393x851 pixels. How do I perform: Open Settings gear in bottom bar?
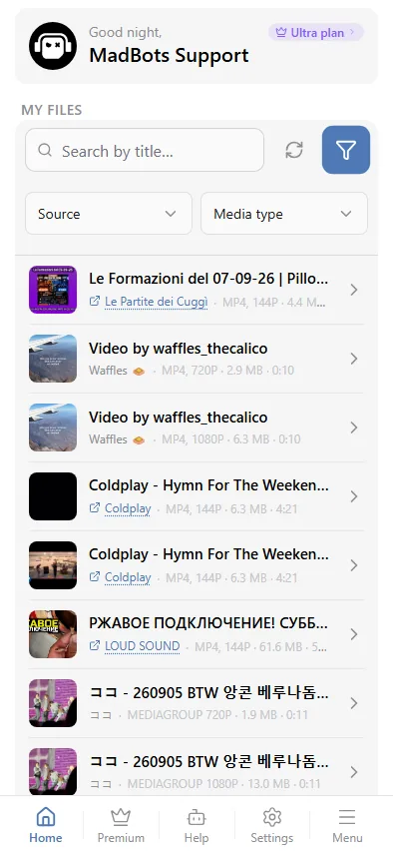pos(271,825)
